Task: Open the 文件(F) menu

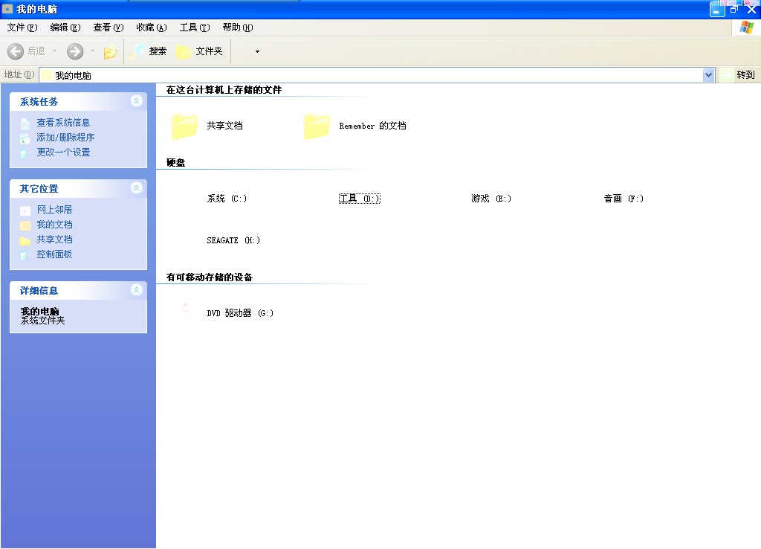Action: (22, 28)
